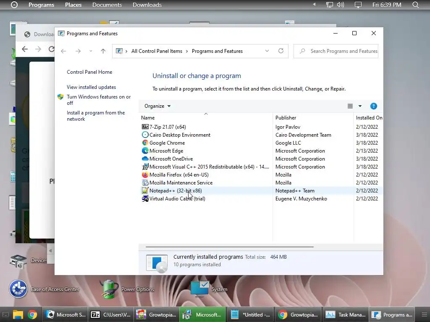The height and width of the screenshot is (322, 430).
Task: Expand hidden tray icons arrow
Action: 314,4
